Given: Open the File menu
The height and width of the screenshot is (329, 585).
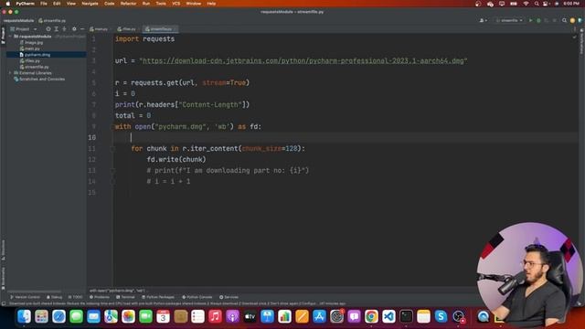Looking at the screenshot, I should coord(44,4).
